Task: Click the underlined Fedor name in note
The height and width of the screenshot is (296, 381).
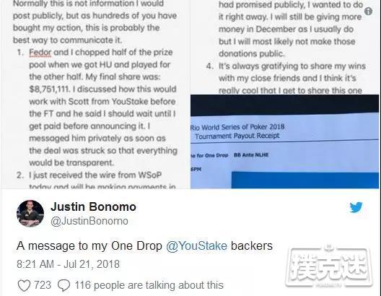Action: pyautogui.click(x=40, y=52)
